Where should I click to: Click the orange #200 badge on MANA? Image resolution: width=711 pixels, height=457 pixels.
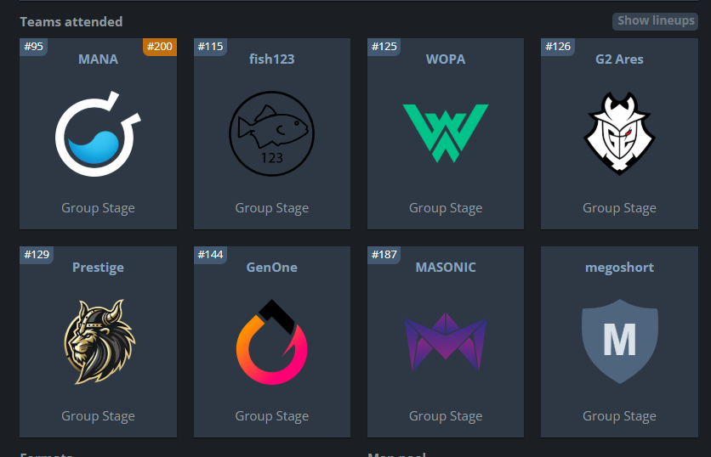[160, 46]
